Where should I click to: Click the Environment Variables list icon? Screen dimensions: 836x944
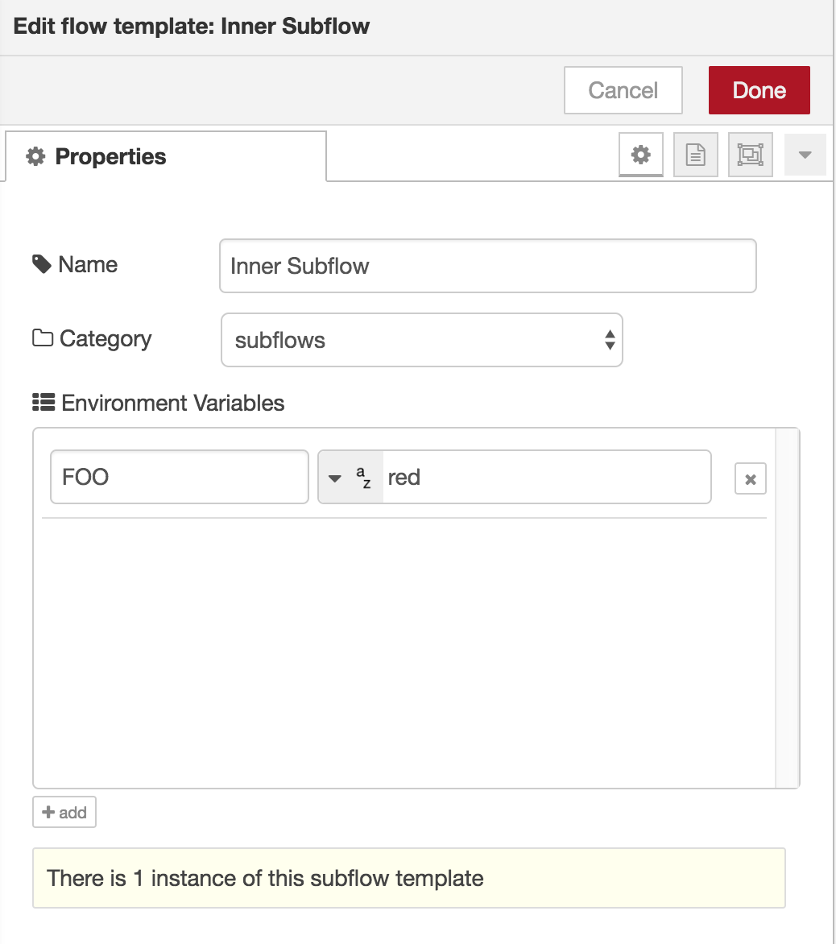coord(43,402)
